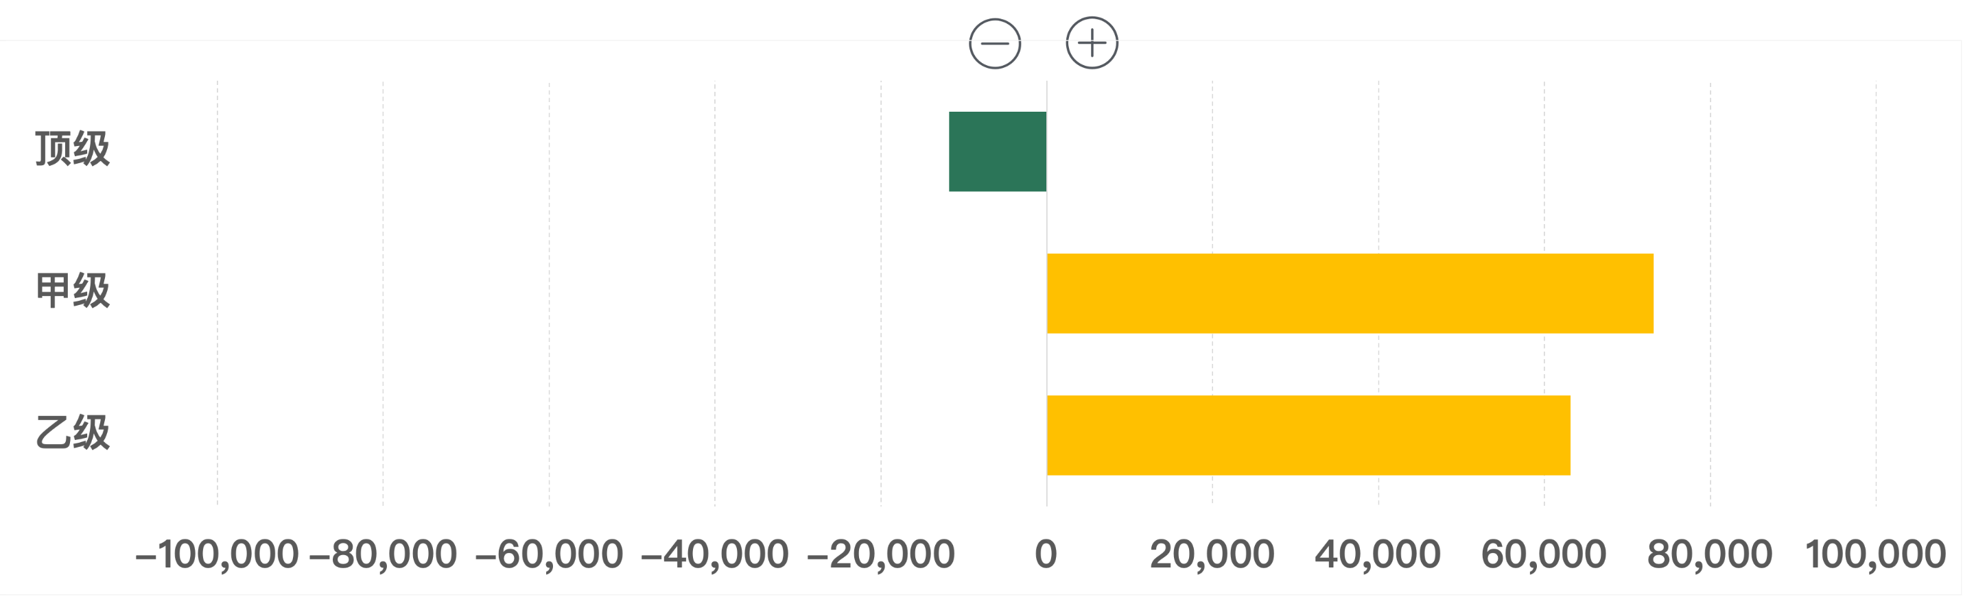Viewport: 1963px width, 599px height.
Task: Click the minus zoom-out icon
Action: coord(994,43)
